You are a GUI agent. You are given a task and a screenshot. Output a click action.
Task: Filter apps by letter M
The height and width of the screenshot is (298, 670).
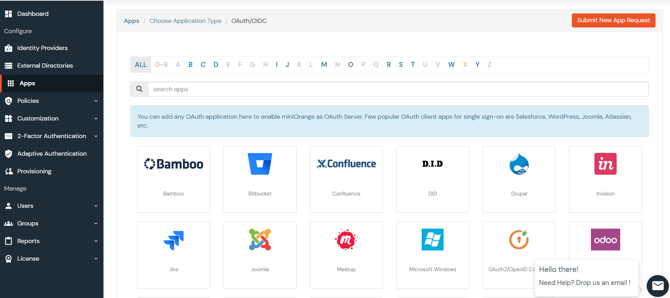[x=324, y=64]
